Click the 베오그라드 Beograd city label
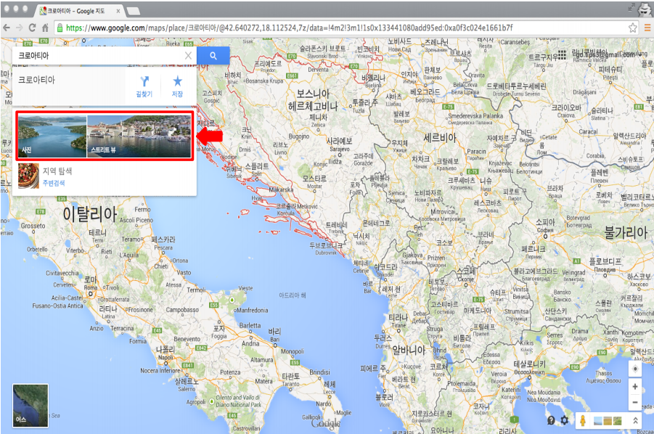 tap(425, 92)
